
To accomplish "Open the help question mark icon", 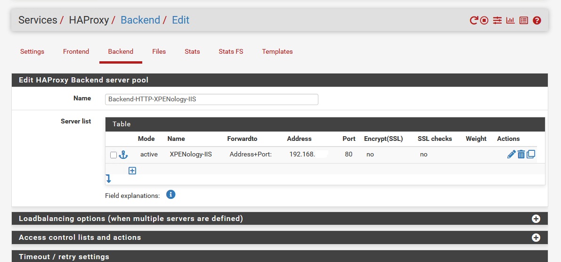I will point(537,20).
